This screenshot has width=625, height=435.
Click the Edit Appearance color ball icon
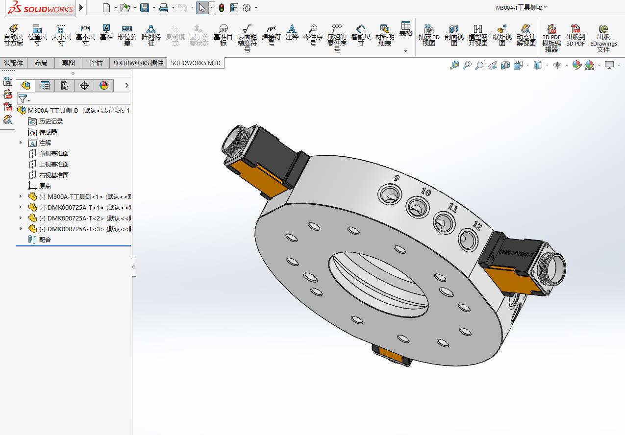(576, 65)
